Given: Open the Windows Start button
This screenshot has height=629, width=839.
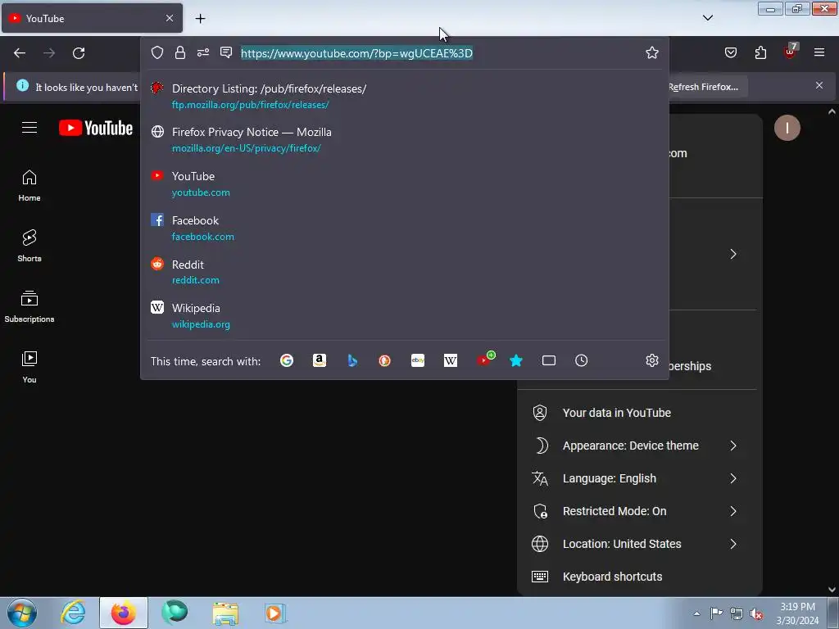Looking at the screenshot, I should (x=22, y=613).
